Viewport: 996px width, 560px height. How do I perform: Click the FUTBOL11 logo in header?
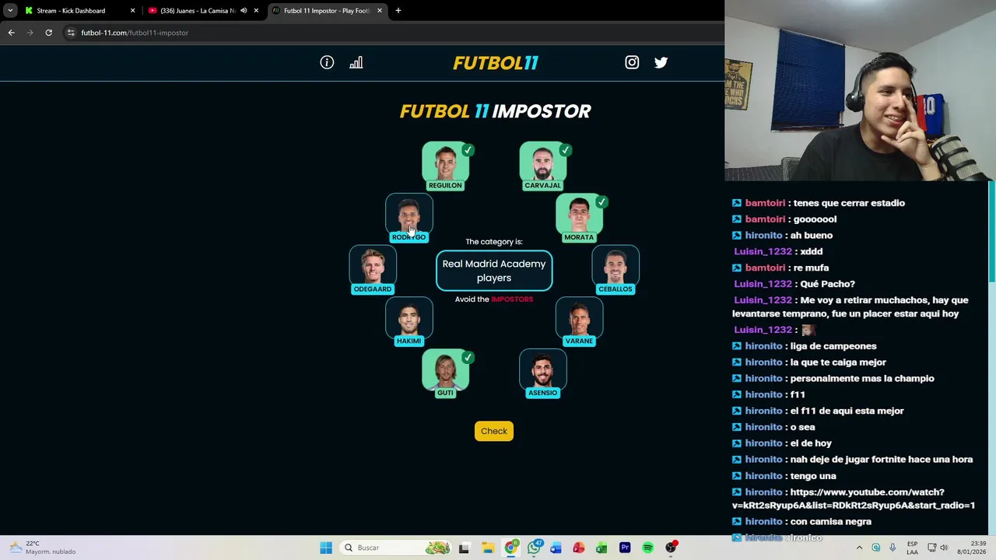pos(495,63)
